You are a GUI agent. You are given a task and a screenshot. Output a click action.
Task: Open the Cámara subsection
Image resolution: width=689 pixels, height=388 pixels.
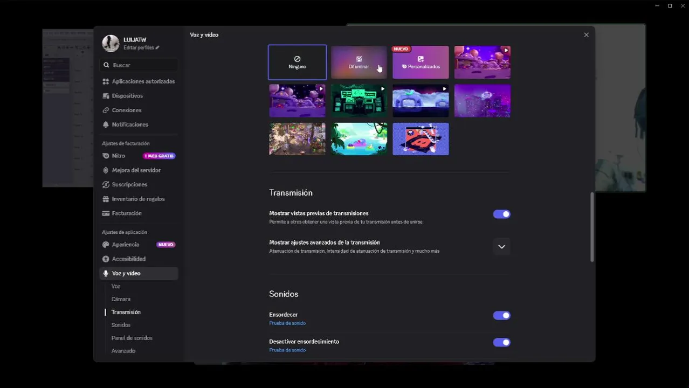pos(121,299)
